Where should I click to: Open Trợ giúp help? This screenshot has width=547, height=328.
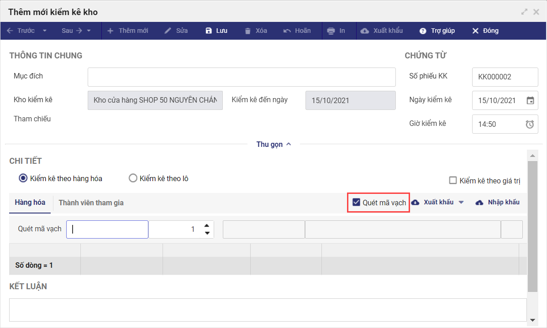pos(437,31)
